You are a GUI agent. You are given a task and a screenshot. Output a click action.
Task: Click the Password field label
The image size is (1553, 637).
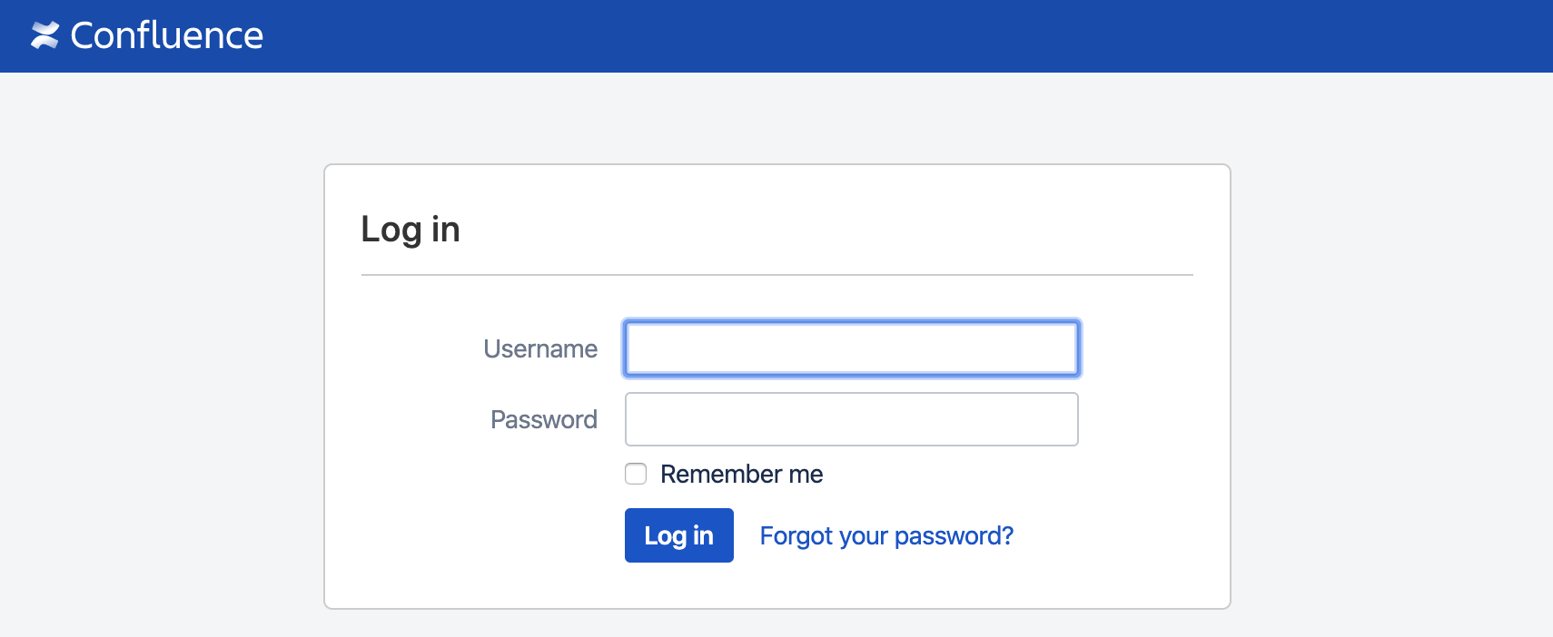click(x=544, y=419)
